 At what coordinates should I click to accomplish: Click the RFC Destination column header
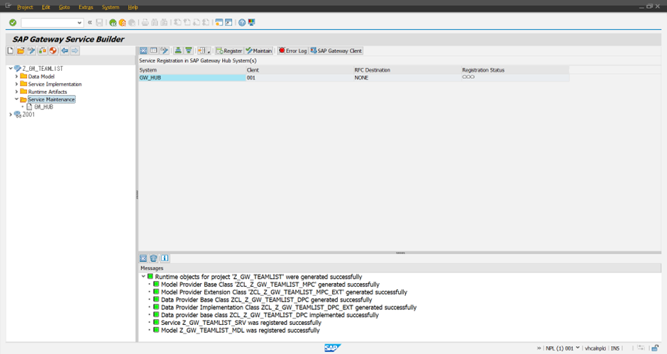click(407, 70)
